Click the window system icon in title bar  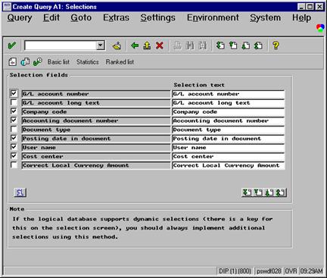click(7, 7)
